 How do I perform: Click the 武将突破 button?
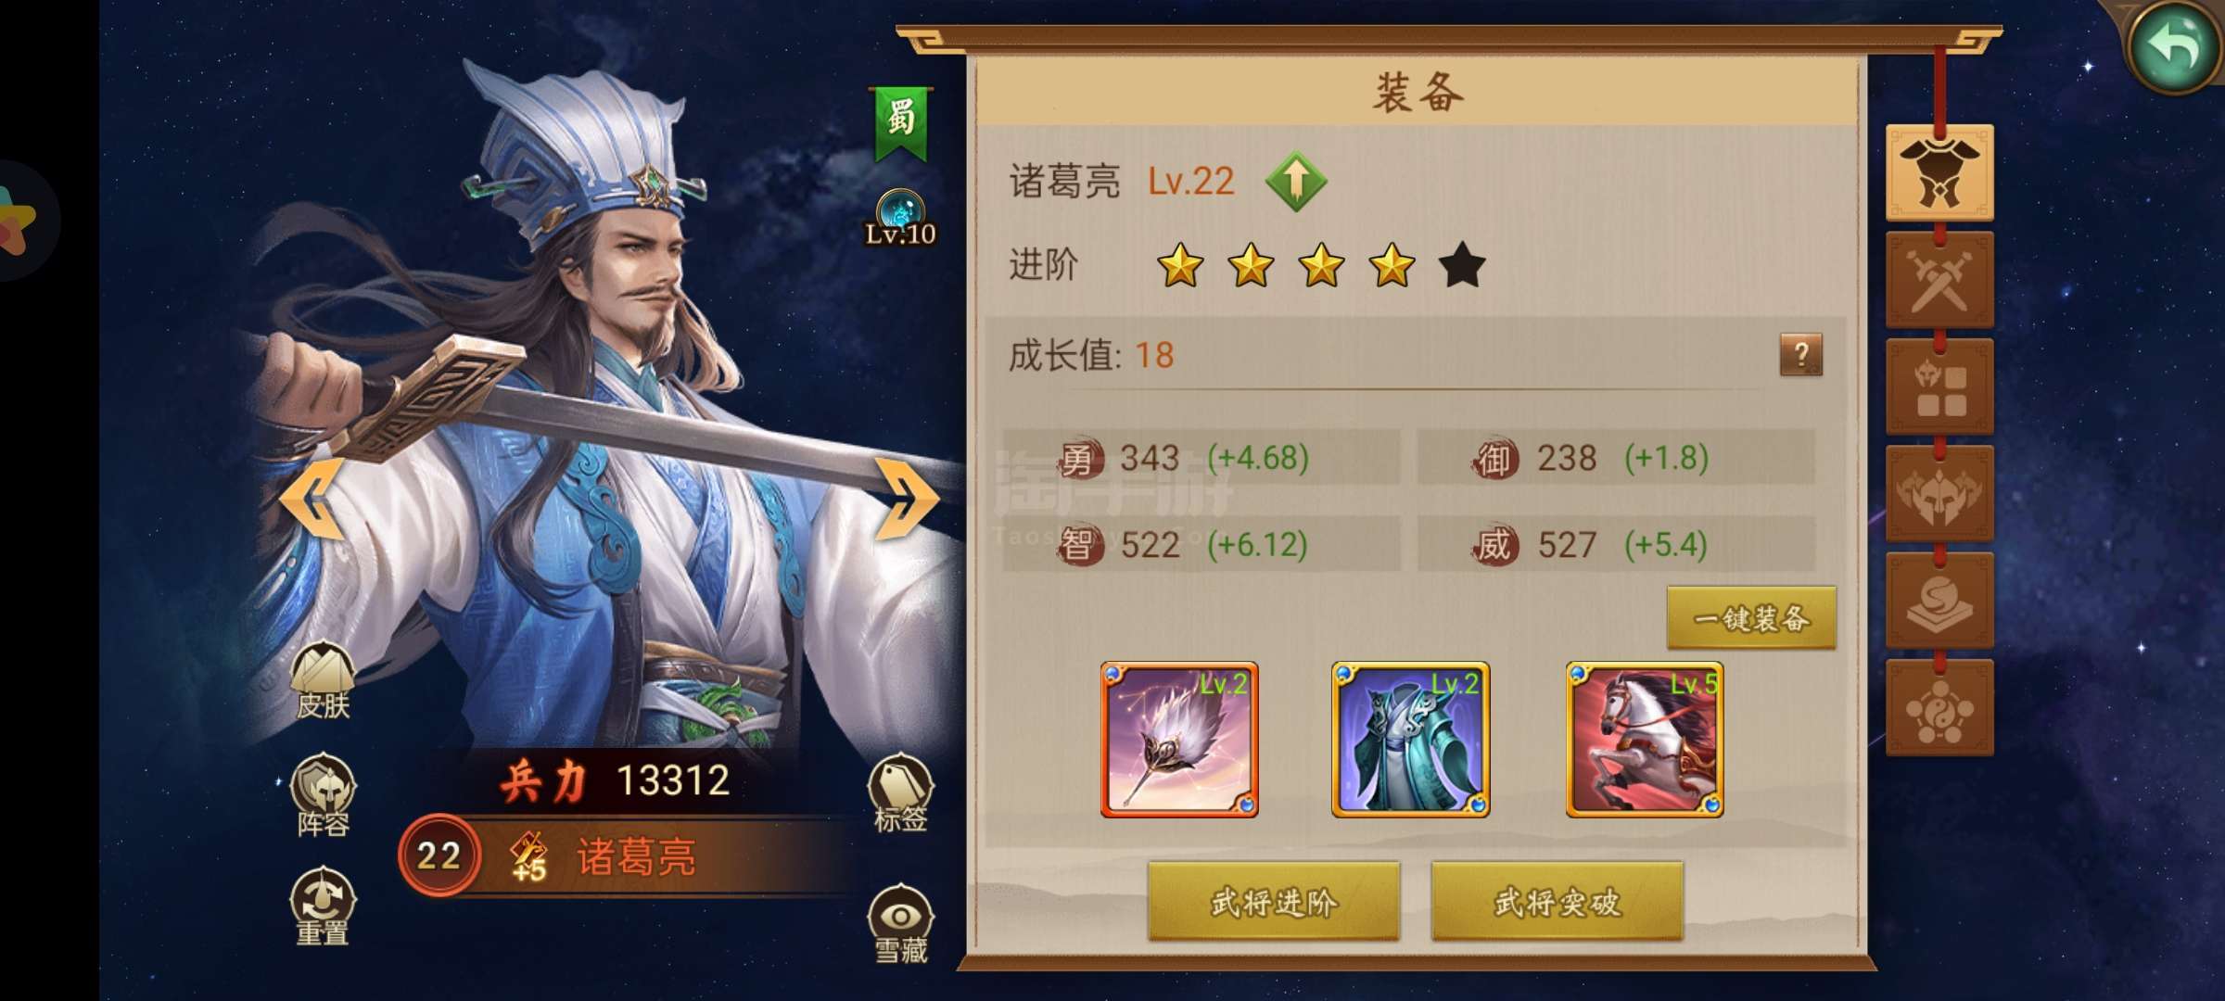pyautogui.click(x=1557, y=901)
